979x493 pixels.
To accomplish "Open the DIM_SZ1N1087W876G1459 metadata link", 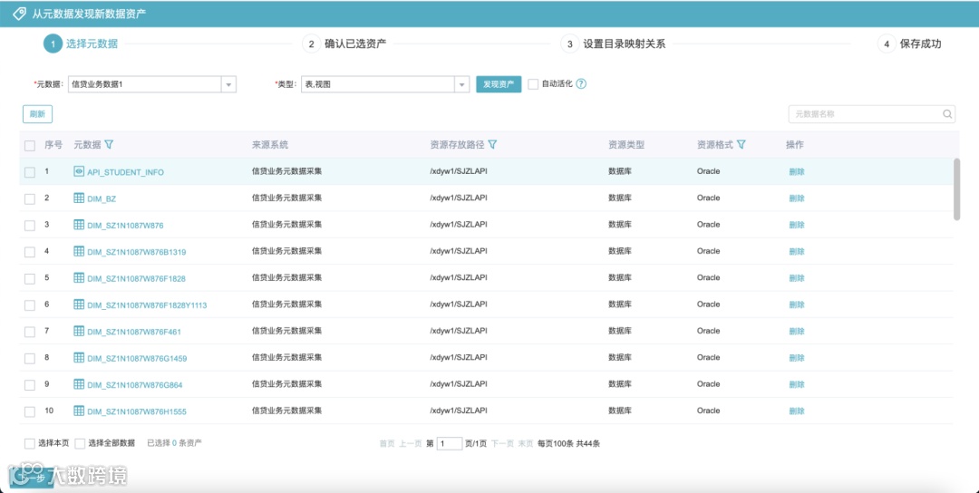I will tap(137, 358).
